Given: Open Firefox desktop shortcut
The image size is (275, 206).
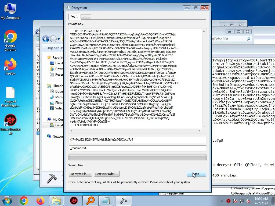Looking at the screenshot, I should (x=10, y=67).
